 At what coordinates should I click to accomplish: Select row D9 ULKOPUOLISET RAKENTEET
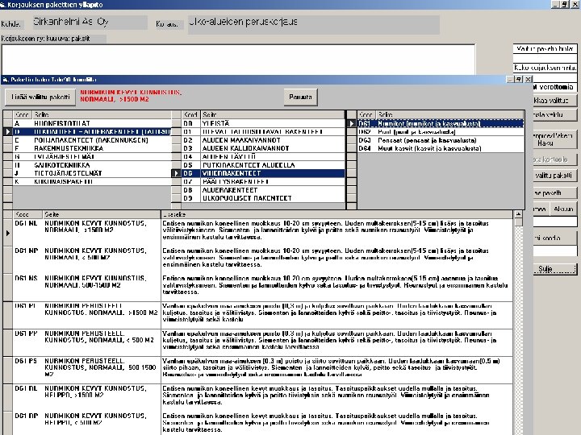263,198
